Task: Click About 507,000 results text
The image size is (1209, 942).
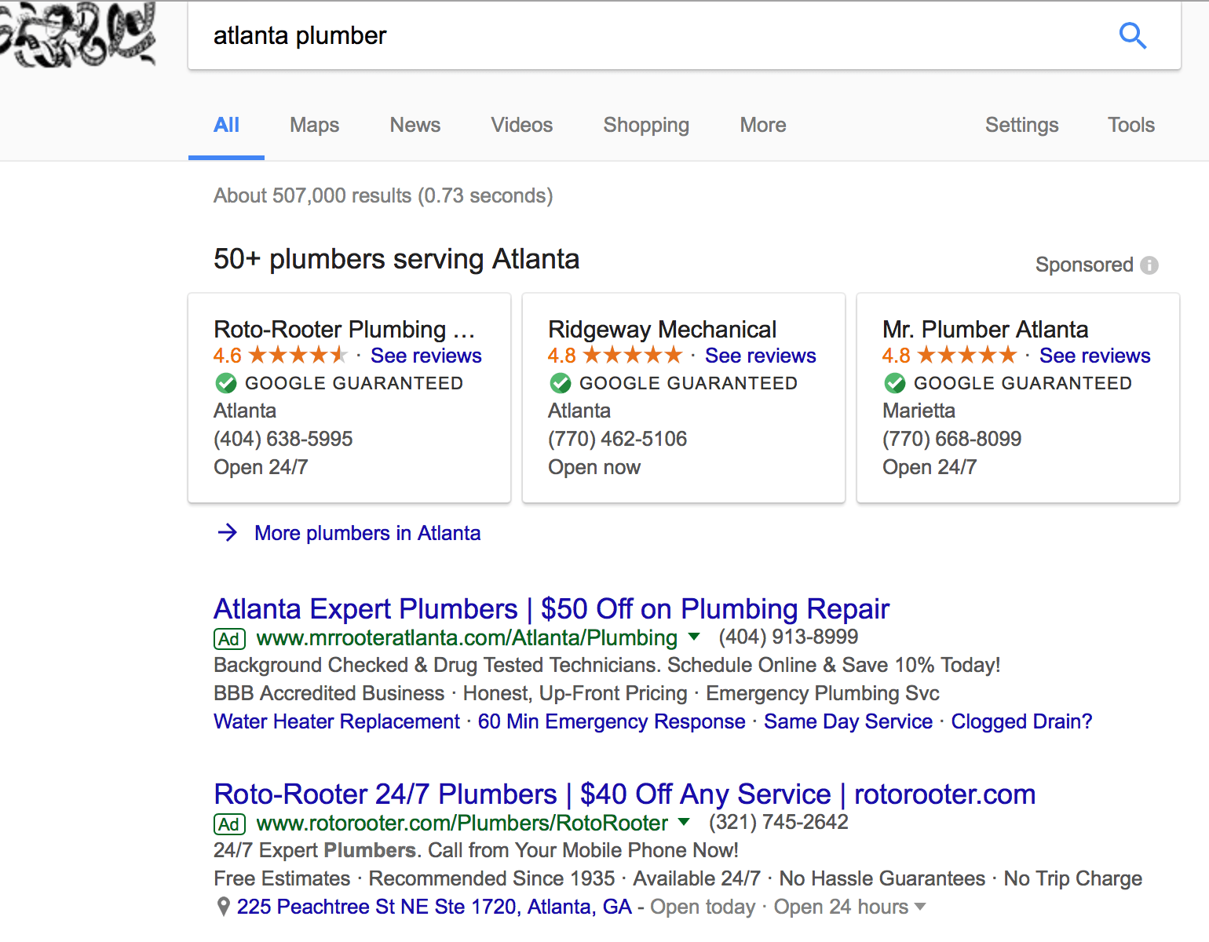Action: pos(383,195)
